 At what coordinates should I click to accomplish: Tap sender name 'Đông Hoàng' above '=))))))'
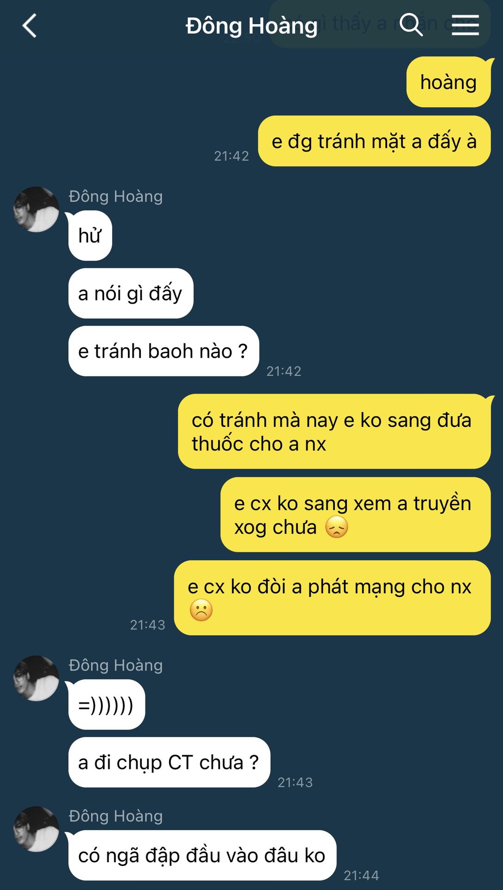coord(116,665)
